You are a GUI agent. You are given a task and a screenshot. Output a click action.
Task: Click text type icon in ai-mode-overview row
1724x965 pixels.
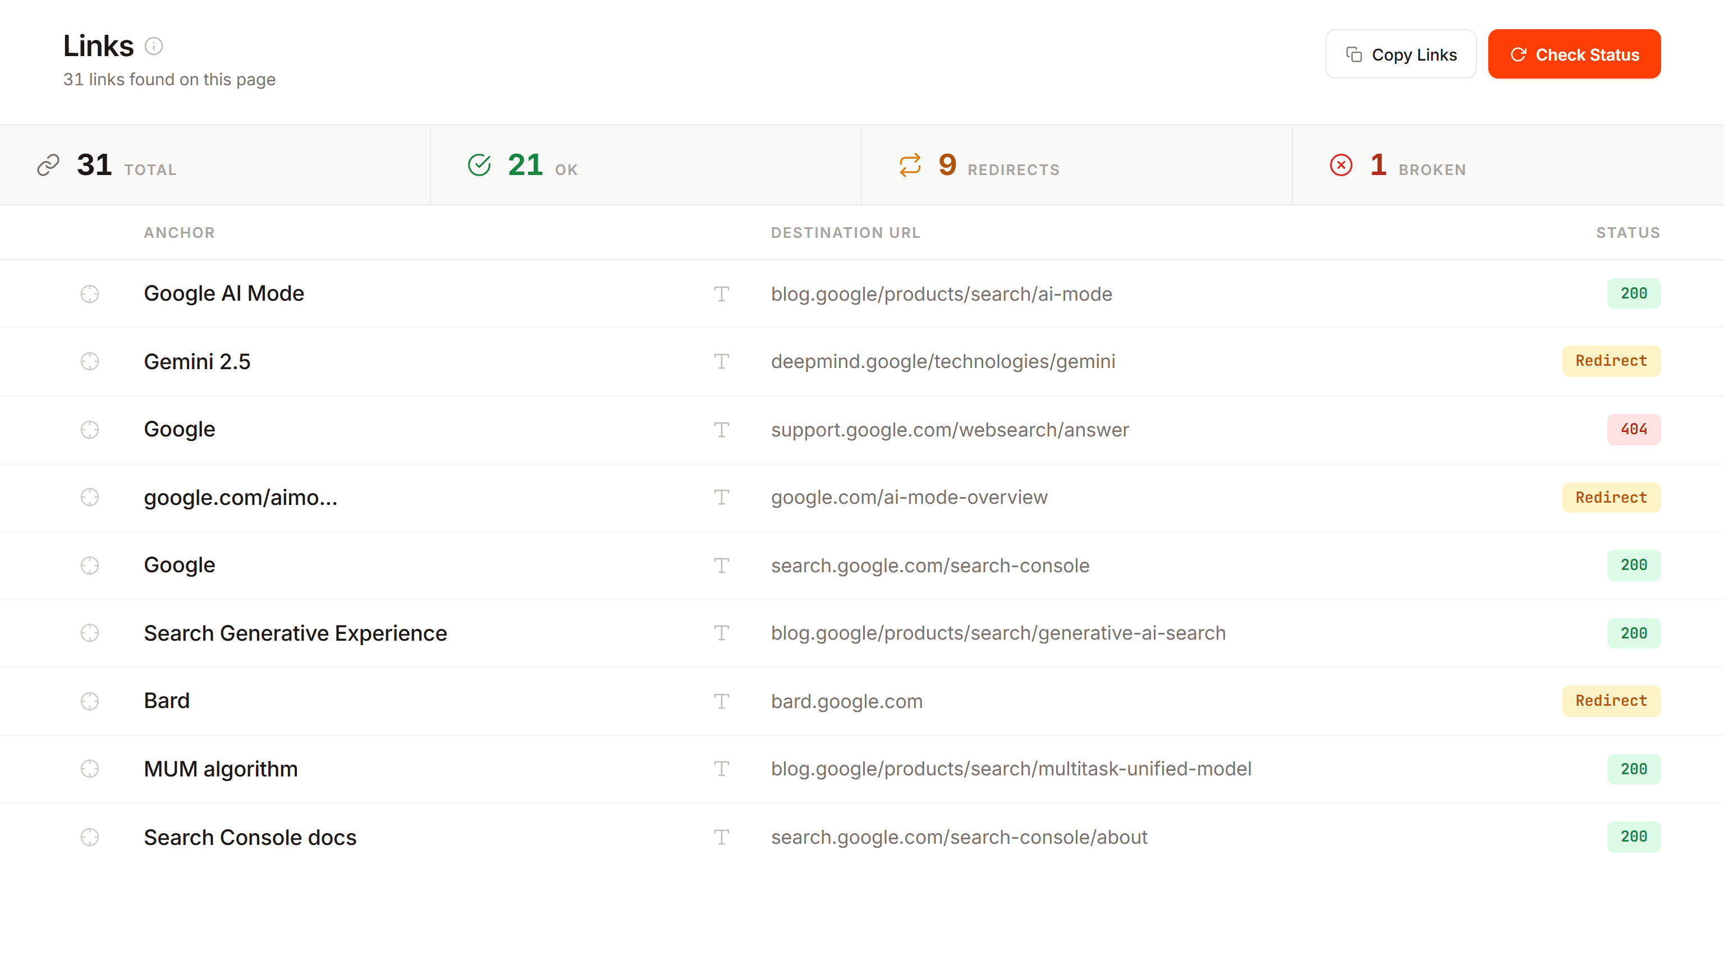(x=722, y=497)
